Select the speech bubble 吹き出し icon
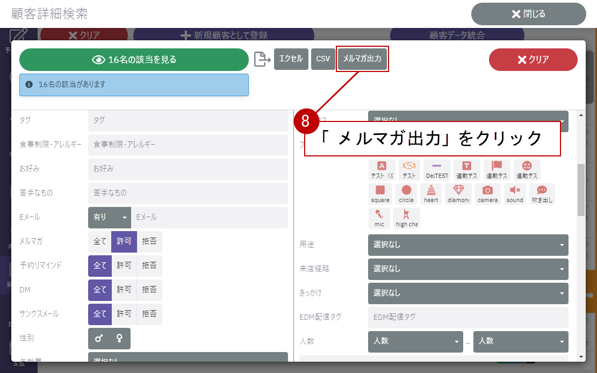 tap(542, 193)
